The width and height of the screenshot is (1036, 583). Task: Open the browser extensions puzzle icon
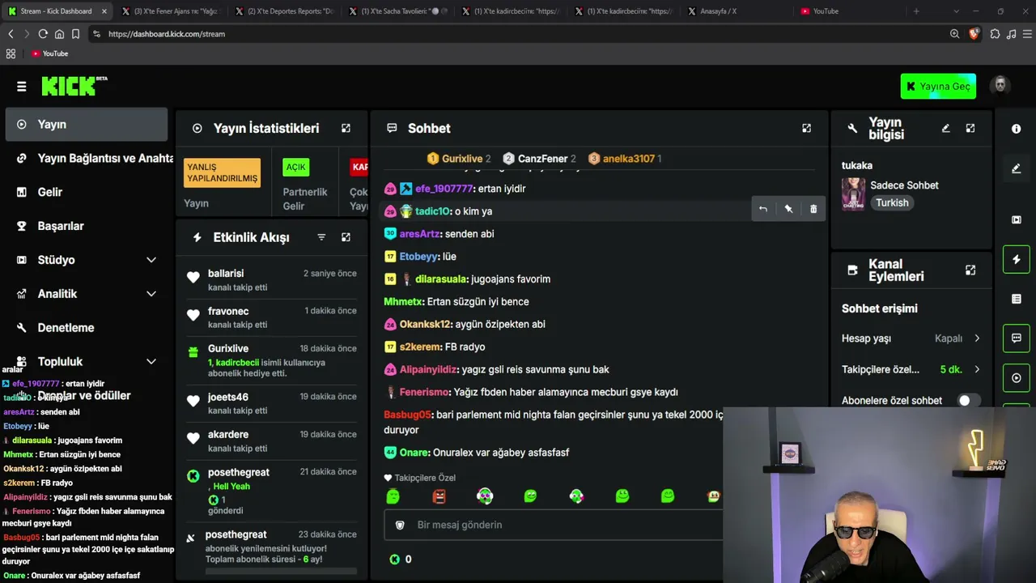[995, 34]
